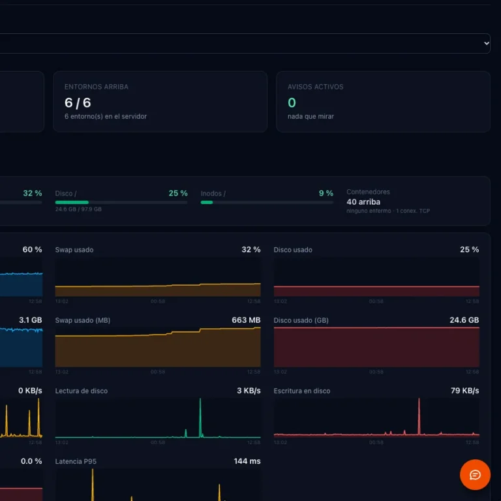The width and height of the screenshot is (501, 501).
Task: Click the '0.0 %' value at bottom left
Action: [x=31, y=461]
